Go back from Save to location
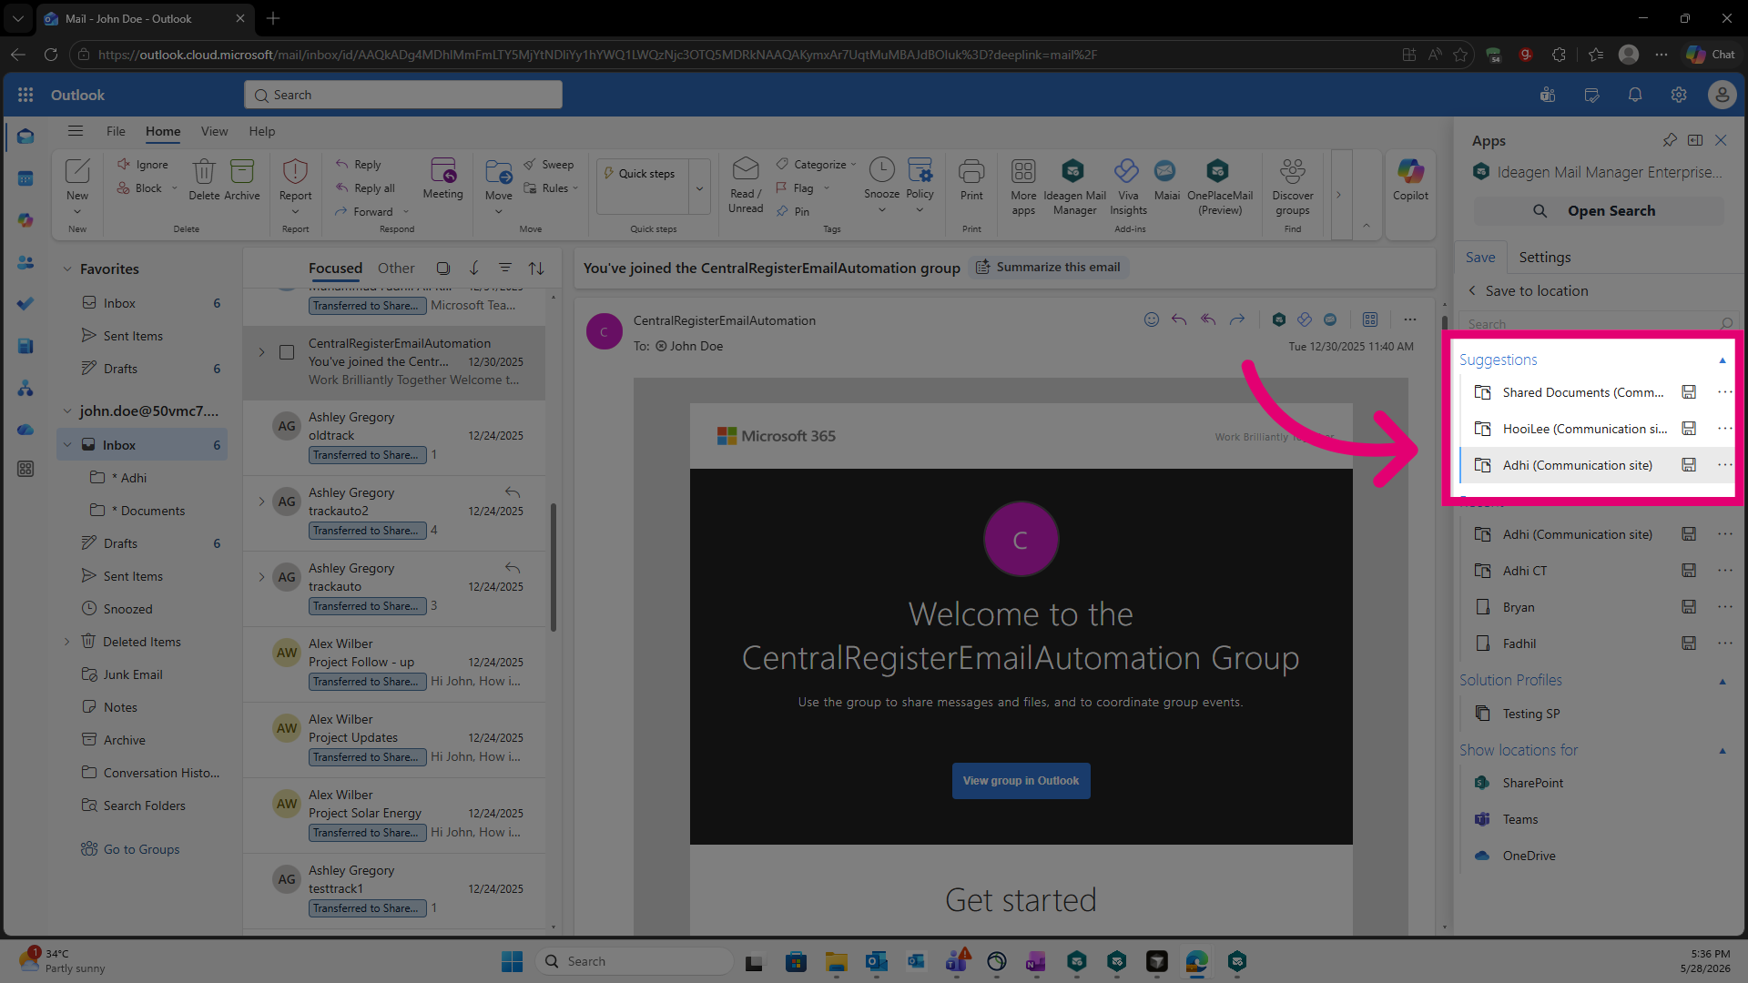The height and width of the screenshot is (983, 1748). (x=1472, y=290)
